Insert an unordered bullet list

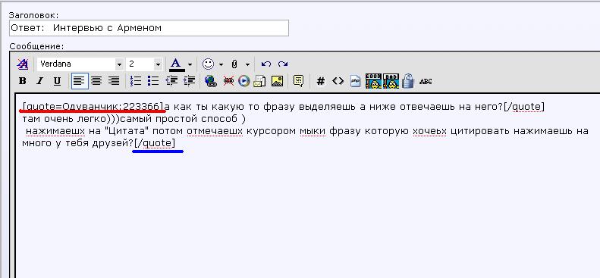point(153,81)
